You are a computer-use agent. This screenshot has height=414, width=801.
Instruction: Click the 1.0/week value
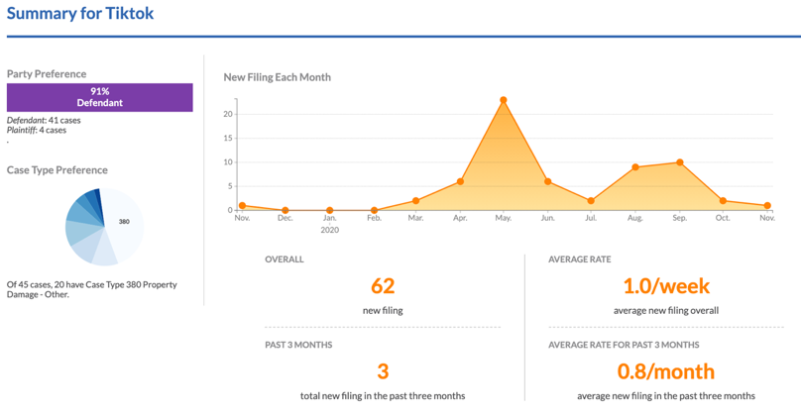click(x=666, y=286)
